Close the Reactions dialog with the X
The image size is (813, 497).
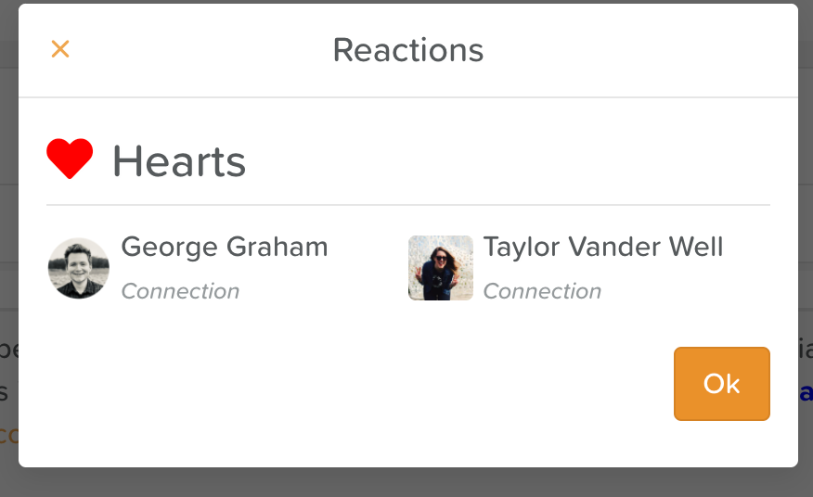(60, 49)
